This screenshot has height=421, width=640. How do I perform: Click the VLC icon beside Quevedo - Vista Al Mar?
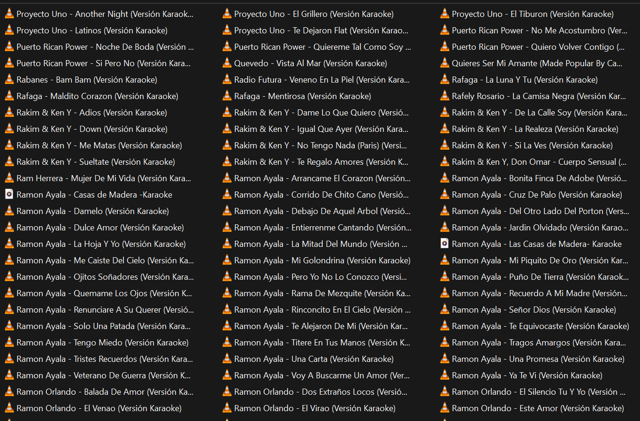[x=227, y=63]
